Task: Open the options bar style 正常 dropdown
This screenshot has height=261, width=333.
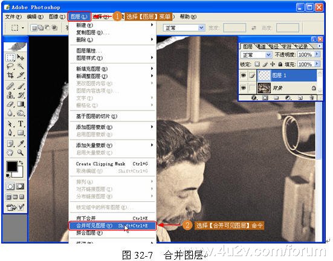Action: [x=184, y=28]
